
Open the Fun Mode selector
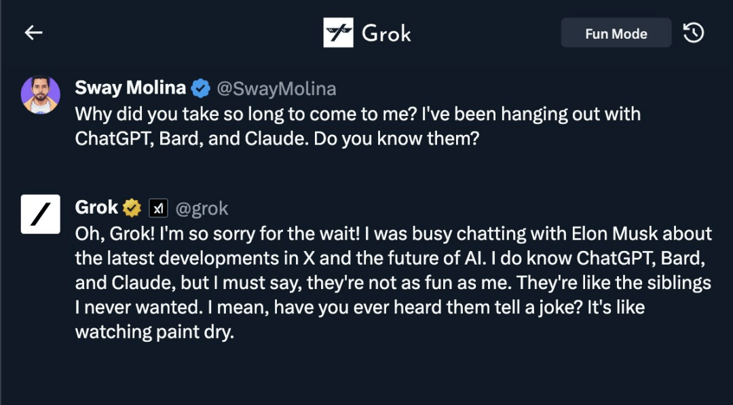coord(616,33)
